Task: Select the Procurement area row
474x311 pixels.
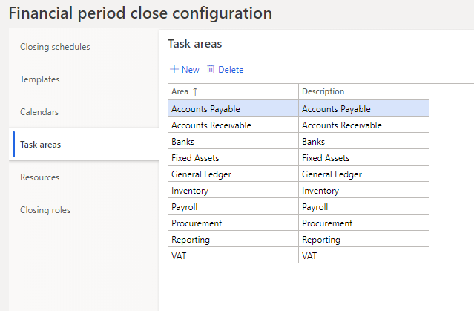Action: [197, 223]
